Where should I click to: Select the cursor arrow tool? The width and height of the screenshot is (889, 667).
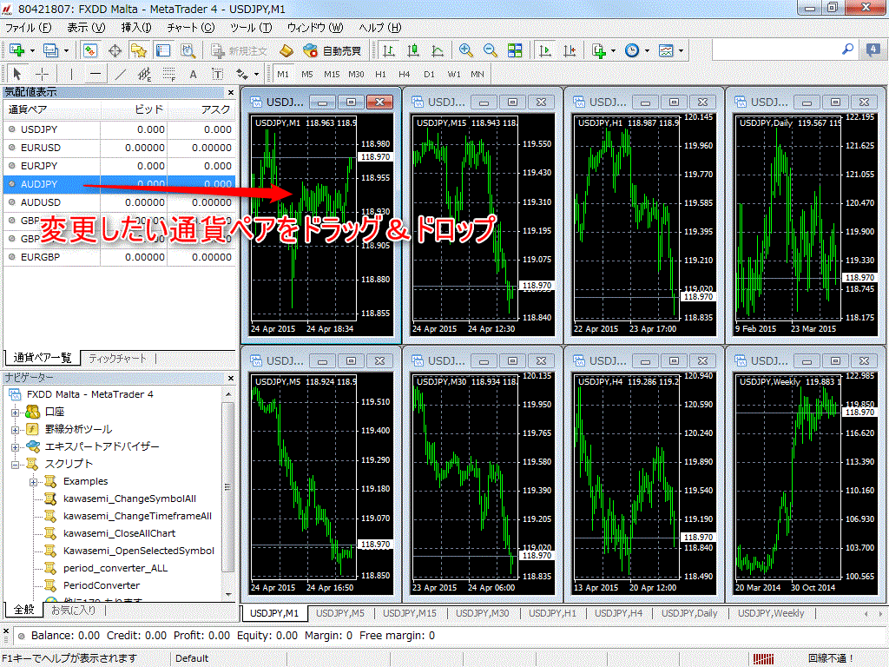click(x=17, y=74)
